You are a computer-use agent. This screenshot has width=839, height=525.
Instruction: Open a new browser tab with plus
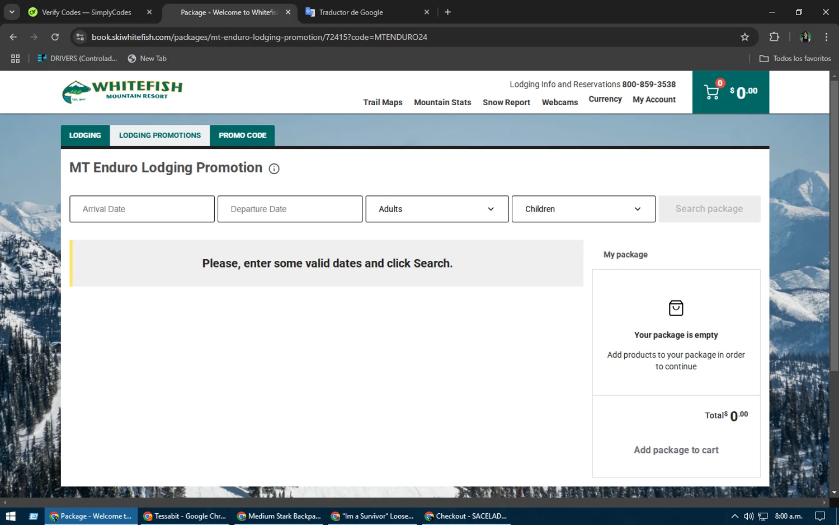point(447,12)
